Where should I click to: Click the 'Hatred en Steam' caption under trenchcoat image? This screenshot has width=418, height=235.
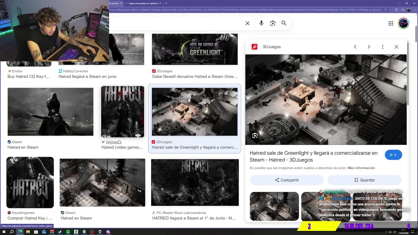coord(23,147)
